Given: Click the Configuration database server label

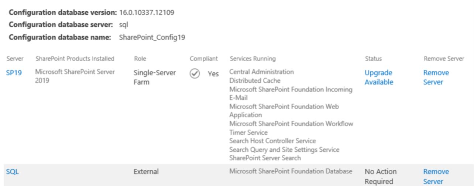Looking at the screenshot, I should (x=61, y=25).
